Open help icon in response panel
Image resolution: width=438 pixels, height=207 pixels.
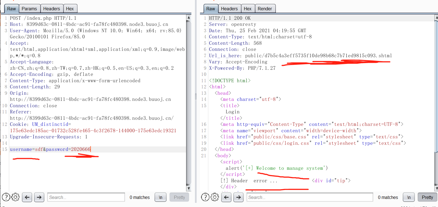(x=205, y=197)
